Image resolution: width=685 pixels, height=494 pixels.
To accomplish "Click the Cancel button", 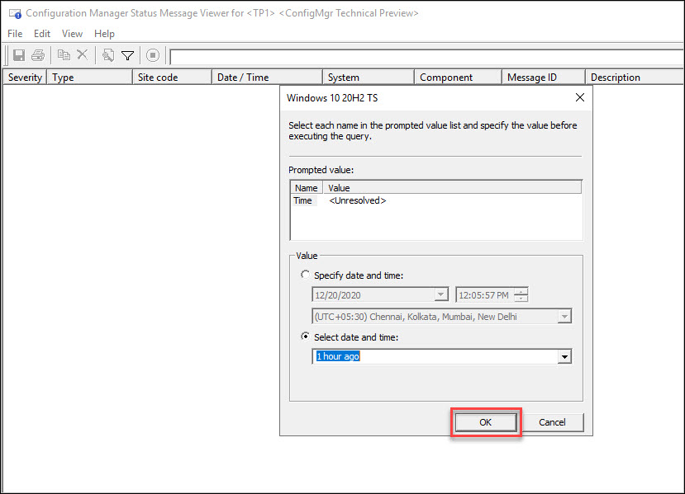I will pos(552,422).
